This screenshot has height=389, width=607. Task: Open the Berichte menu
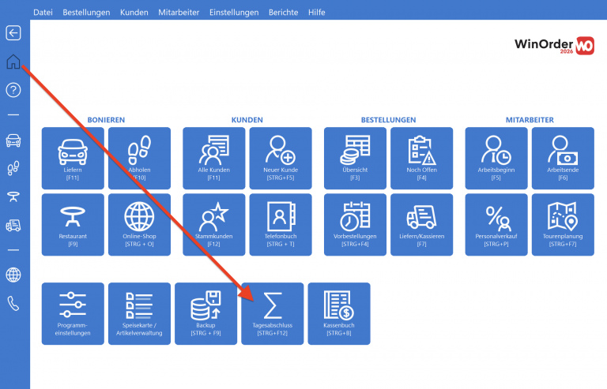pos(284,13)
